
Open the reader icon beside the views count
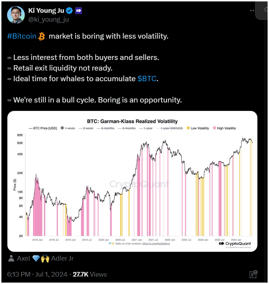[253, 274]
